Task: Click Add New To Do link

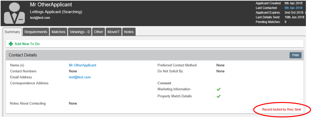Action: pyautogui.click(x=27, y=44)
